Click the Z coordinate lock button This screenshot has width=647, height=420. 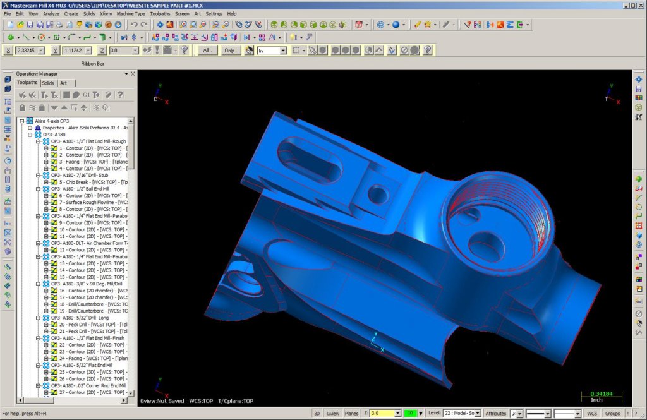tap(102, 51)
